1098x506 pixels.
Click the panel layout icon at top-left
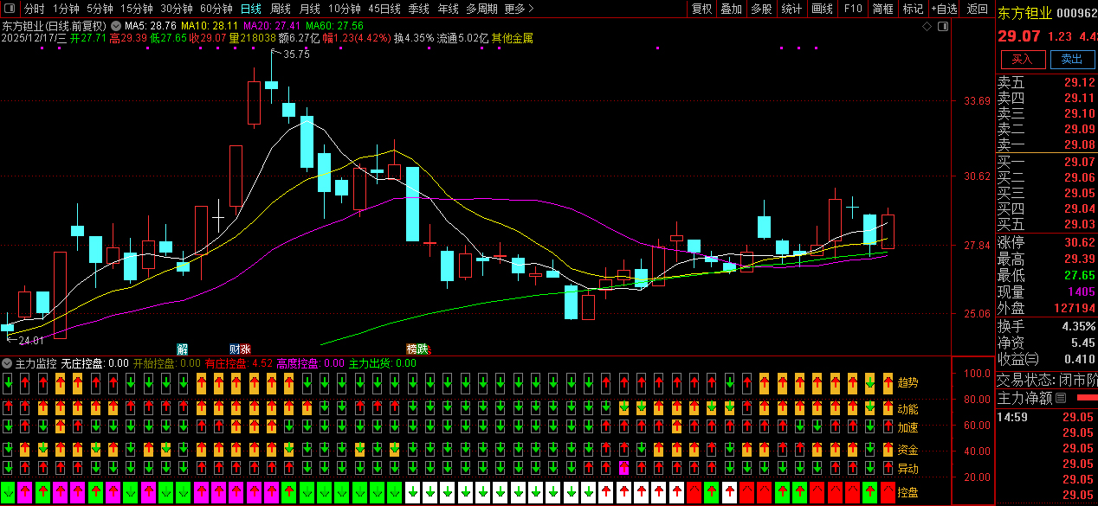tap(10, 9)
